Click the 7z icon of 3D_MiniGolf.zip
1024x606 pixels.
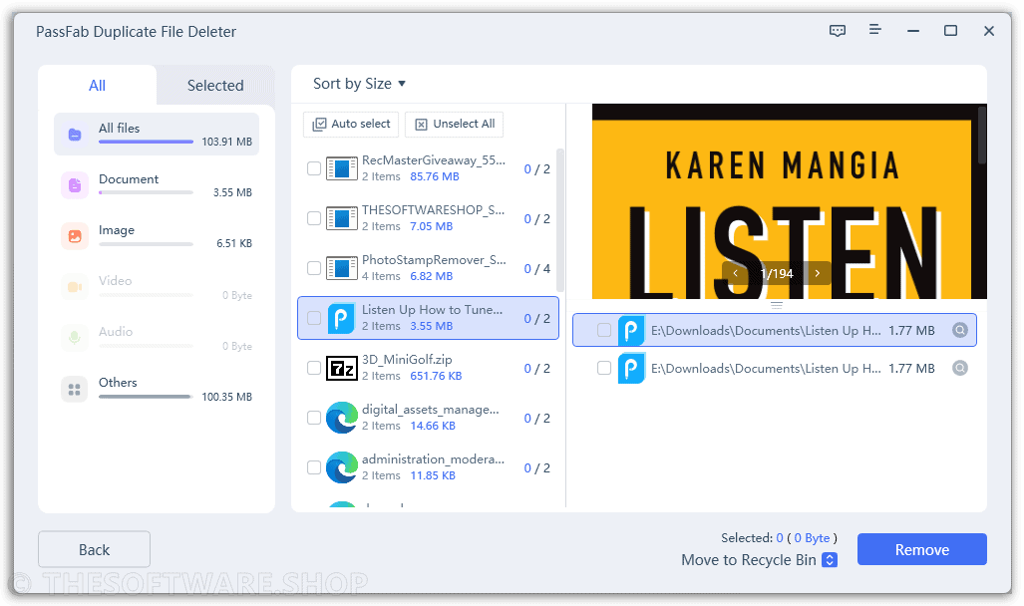click(x=342, y=369)
